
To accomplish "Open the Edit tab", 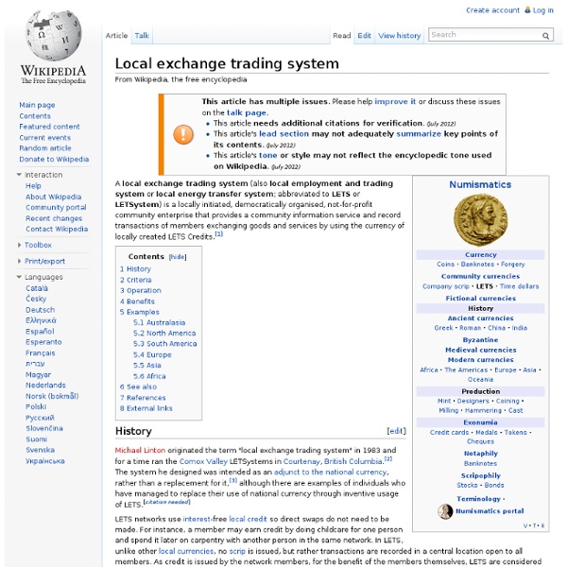I will click(x=364, y=36).
